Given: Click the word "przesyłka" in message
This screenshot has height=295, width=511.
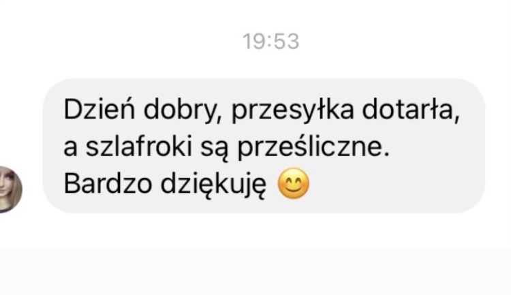Looking at the screenshot, I should pos(292,110).
